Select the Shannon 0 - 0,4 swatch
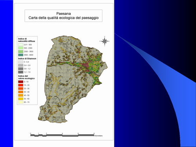The image size is (196, 147). (21, 62)
